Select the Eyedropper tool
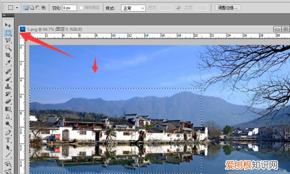 coord(8,63)
